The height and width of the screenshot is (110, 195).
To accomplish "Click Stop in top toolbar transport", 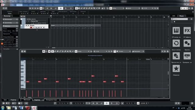I will pos(61,8).
